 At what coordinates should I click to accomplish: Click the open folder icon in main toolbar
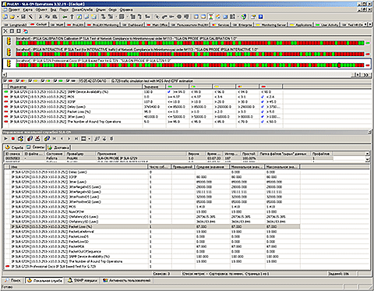click(x=12, y=17)
